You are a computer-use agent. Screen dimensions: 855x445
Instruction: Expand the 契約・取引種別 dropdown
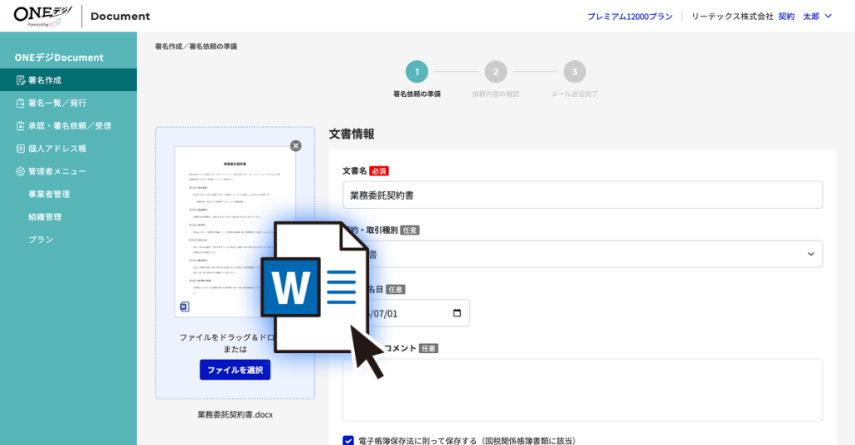click(x=582, y=254)
